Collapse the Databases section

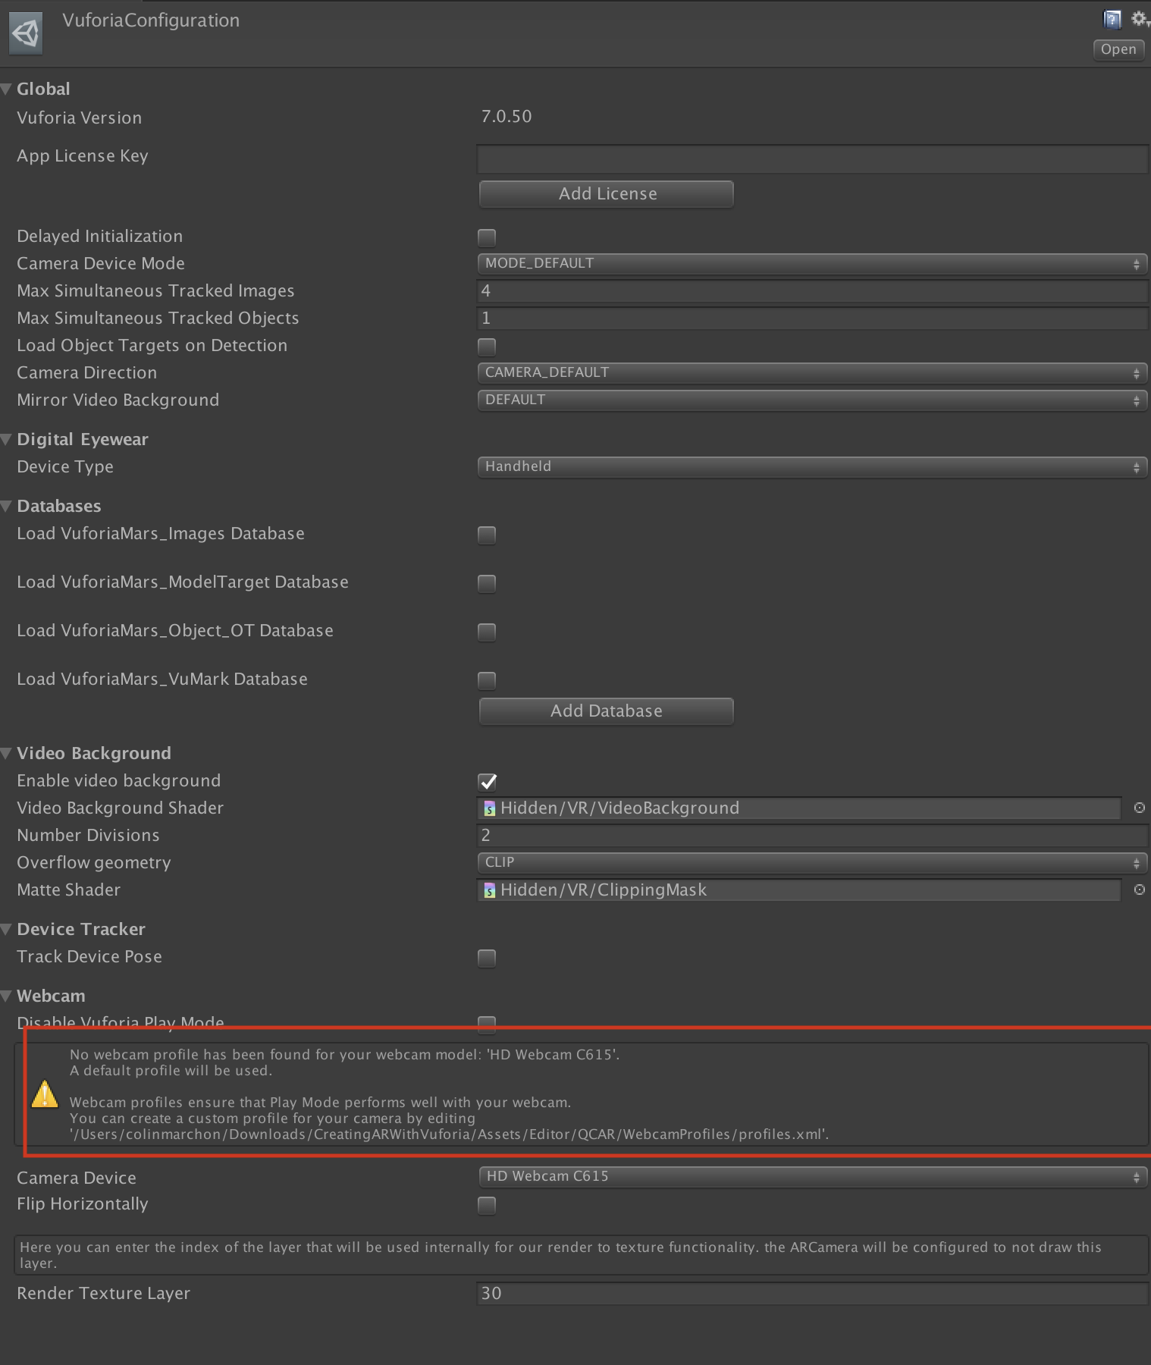[x=6, y=507]
